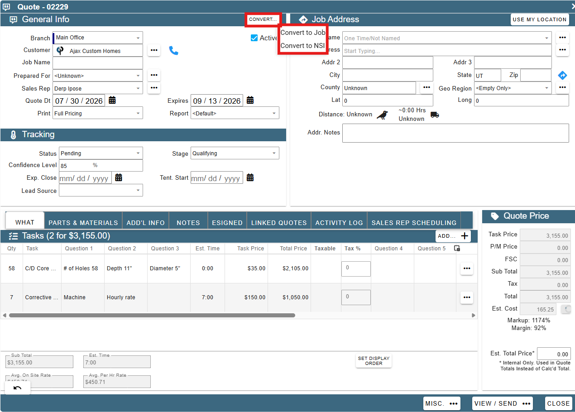The width and height of the screenshot is (575, 412).
Task: Click Set Display Order button
Action: pos(374,361)
